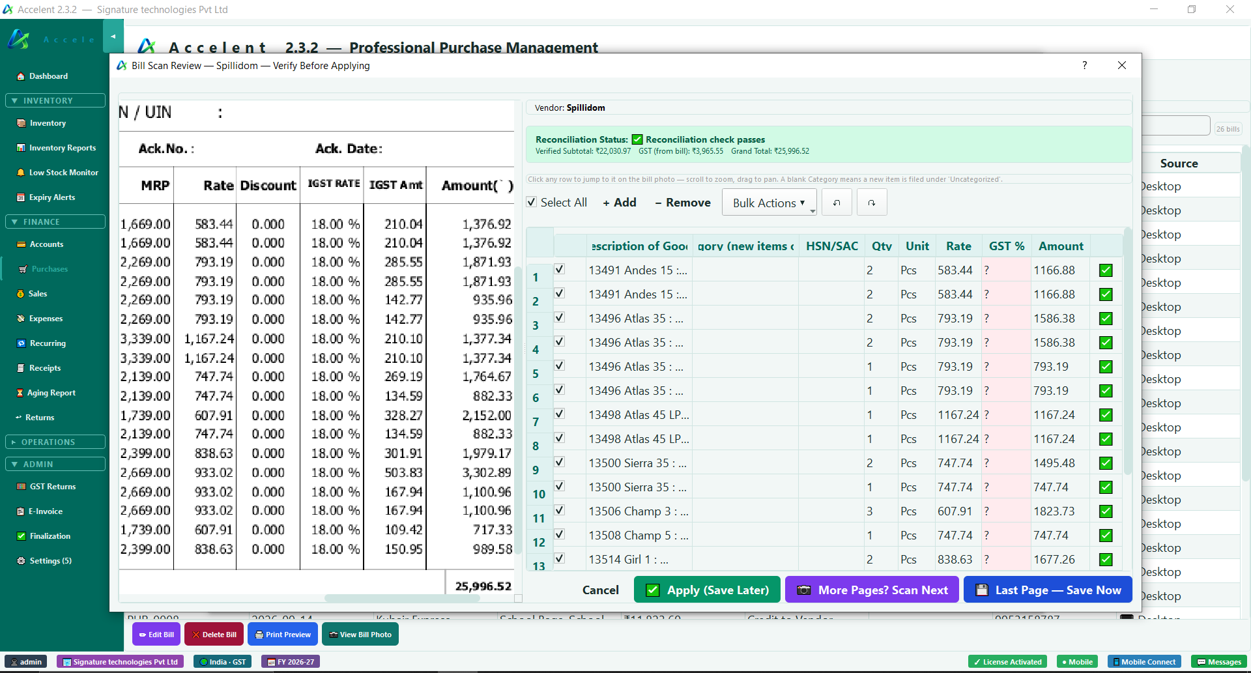
Task: Open E-Invoice page from sidebar
Action: pos(45,511)
